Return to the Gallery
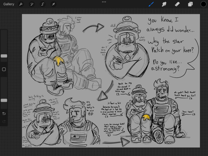Screen dimensions: 208x156 [9, 4]
